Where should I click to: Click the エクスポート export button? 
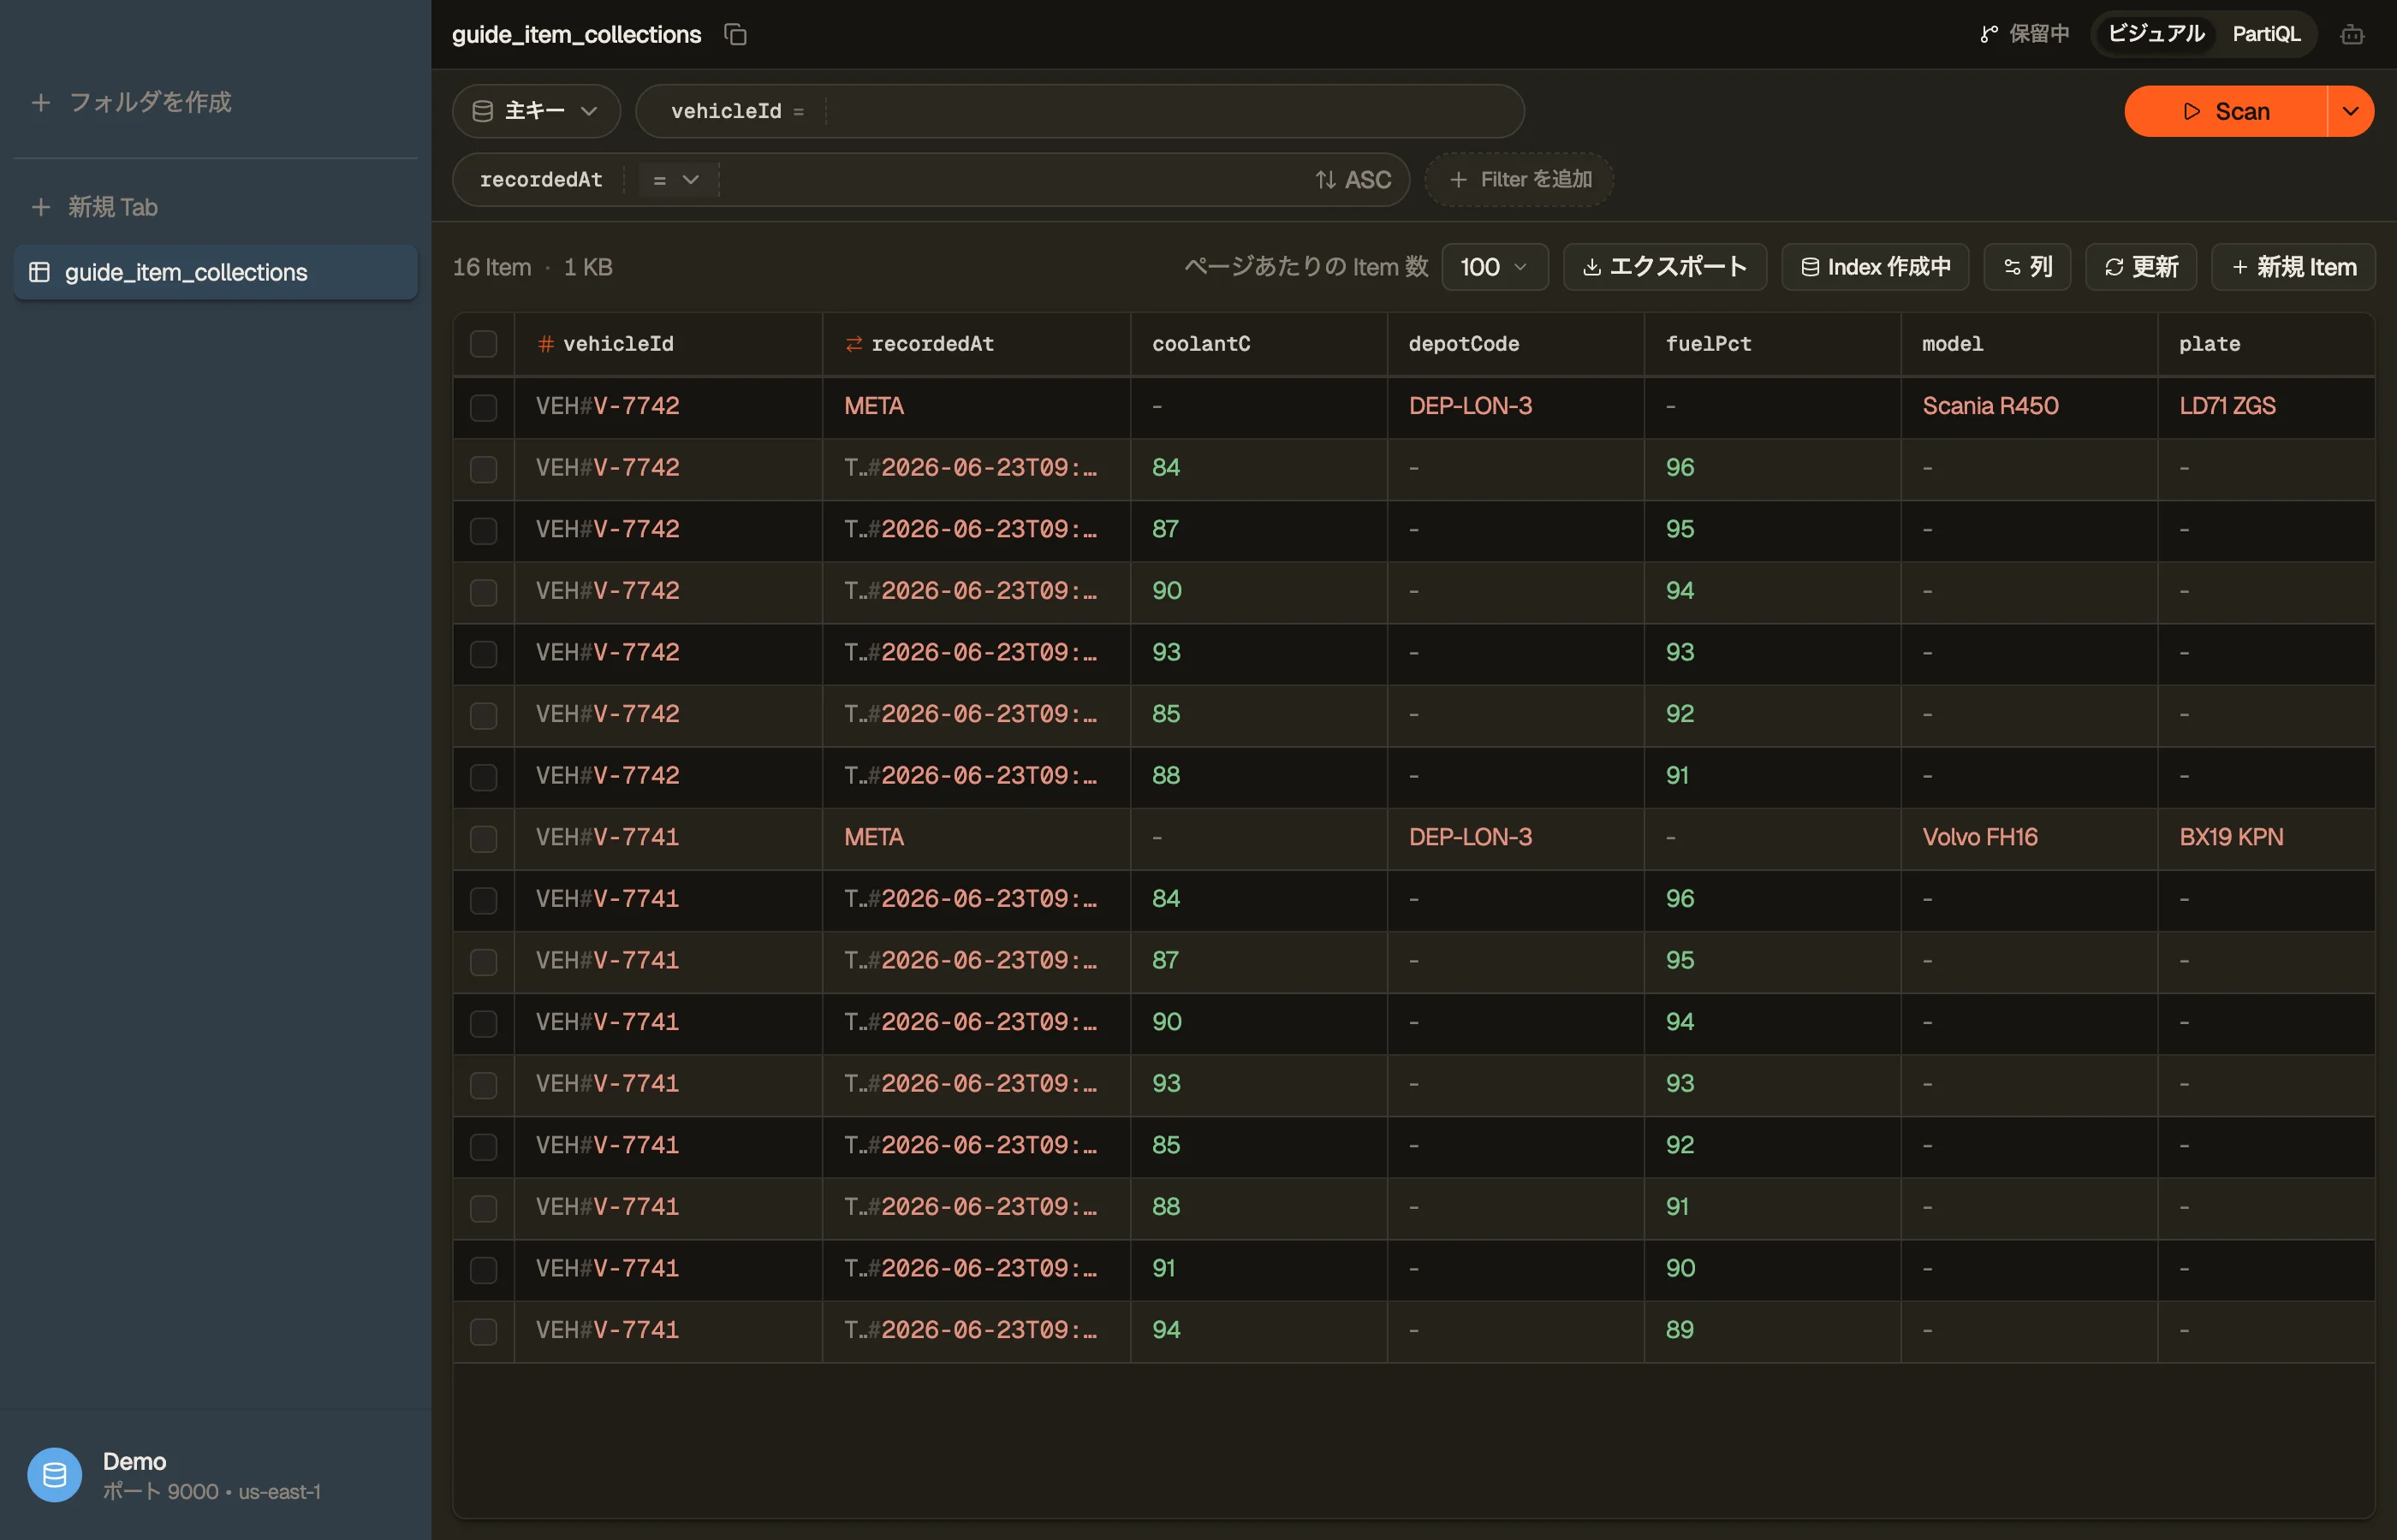[x=1665, y=267]
